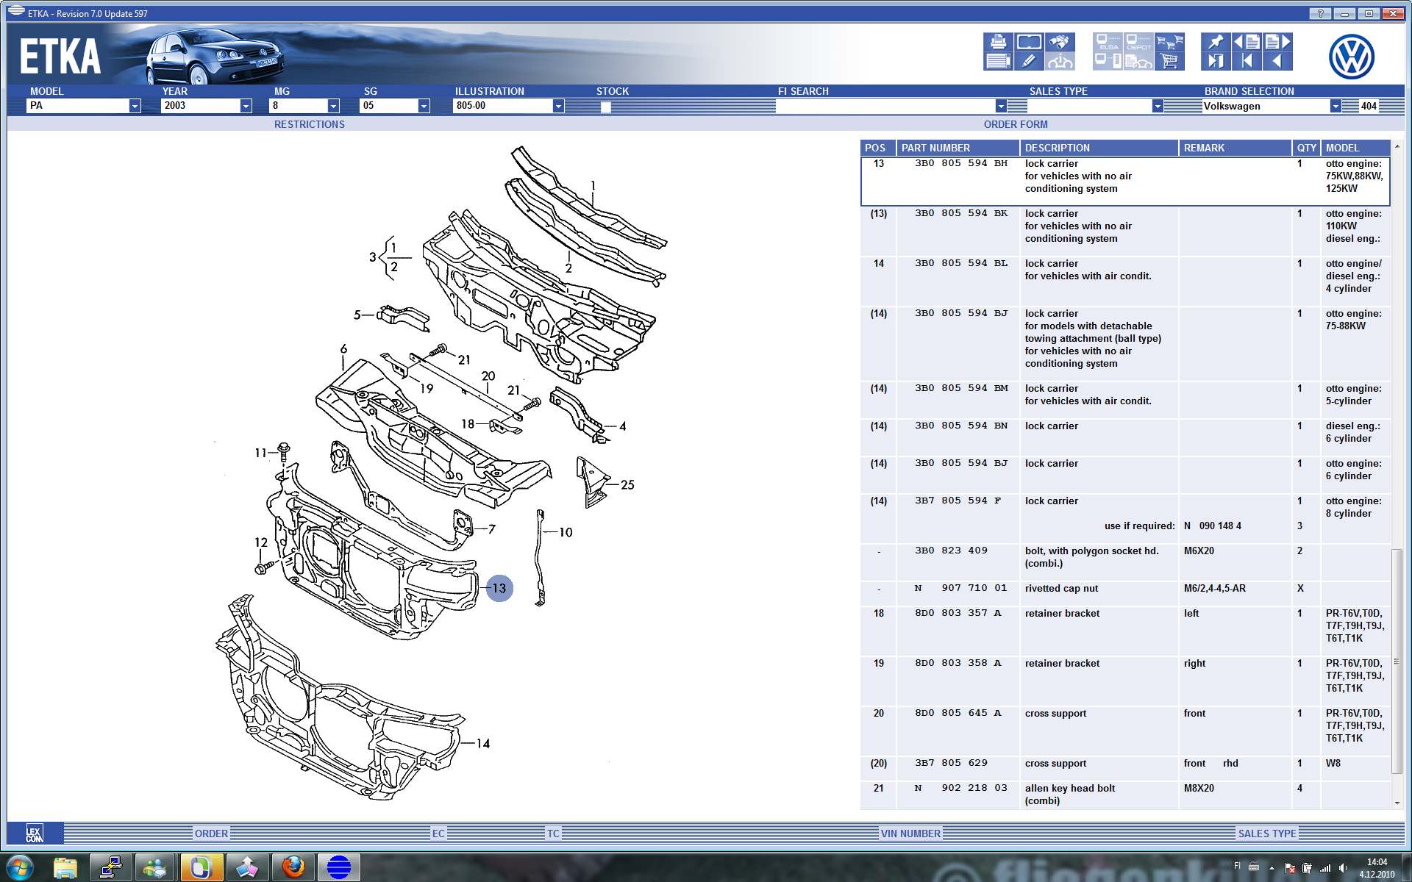This screenshot has height=882, width=1412.
Task: Click the ORDER button in bottom bar
Action: click(211, 833)
